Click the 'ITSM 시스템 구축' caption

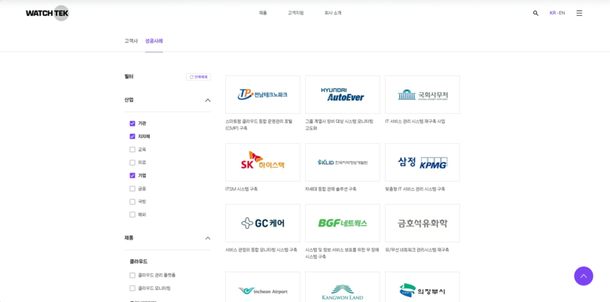(x=241, y=189)
